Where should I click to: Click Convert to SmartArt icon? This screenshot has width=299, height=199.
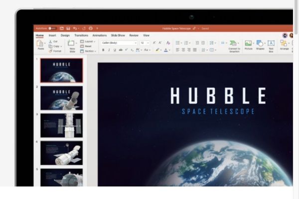click(x=233, y=43)
